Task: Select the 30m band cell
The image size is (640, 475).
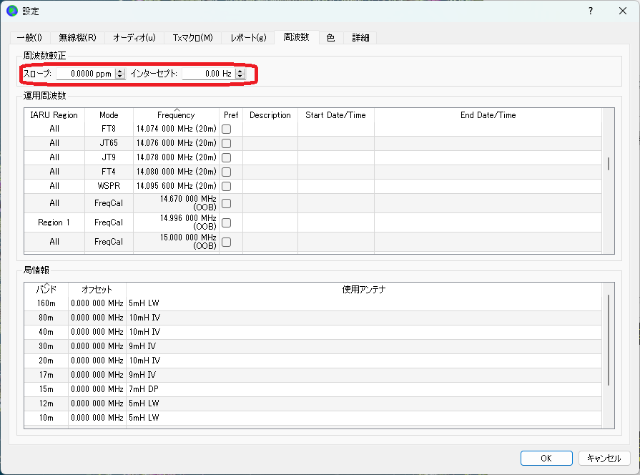Action: tap(46, 346)
